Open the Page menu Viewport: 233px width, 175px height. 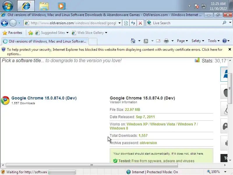click(x=182, y=41)
